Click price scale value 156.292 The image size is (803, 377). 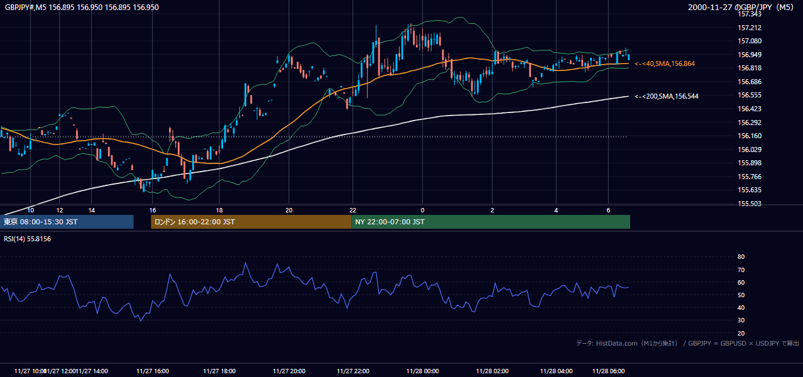click(750, 123)
